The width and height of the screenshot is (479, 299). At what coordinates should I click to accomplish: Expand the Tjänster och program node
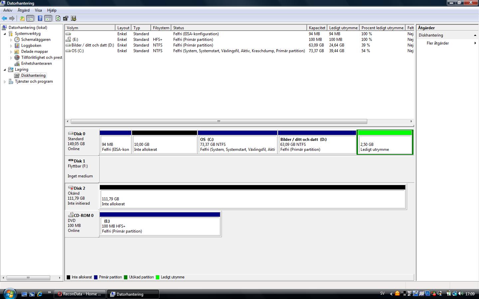point(5,82)
